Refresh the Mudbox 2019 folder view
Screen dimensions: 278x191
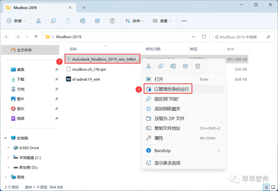click(x=204, y=37)
